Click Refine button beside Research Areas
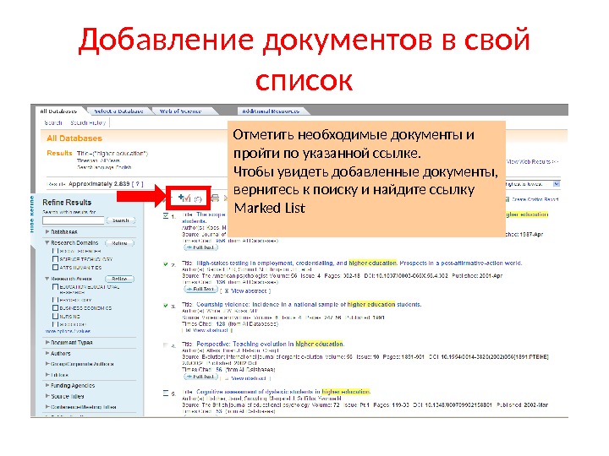The image size is (609, 456). click(x=119, y=279)
